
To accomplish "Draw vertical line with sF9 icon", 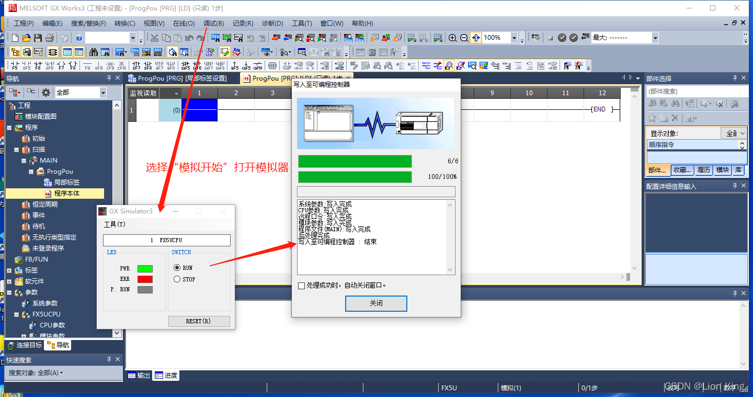I will (x=99, y=65).
